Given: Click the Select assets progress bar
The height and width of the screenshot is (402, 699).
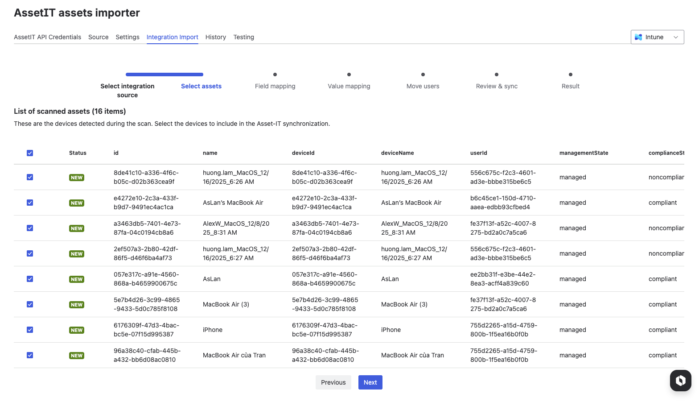Looking at the screenshot, I should tap(164, 75).
